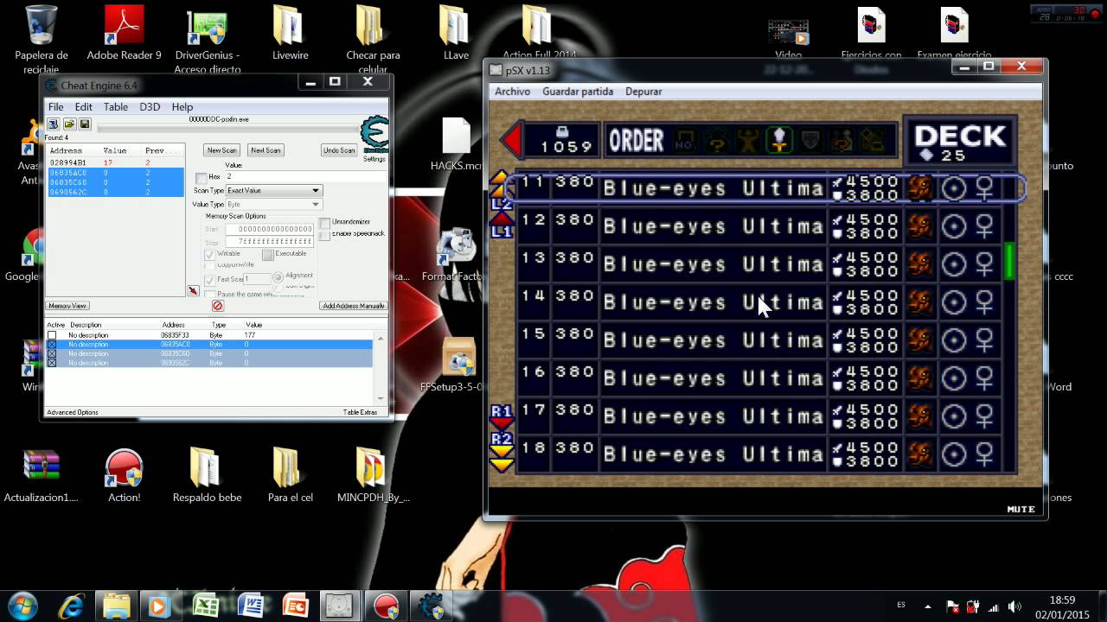Select the sword sort icon in ORDER bar
This screenshot has height=622, width=1107.
tap(780, 140)
